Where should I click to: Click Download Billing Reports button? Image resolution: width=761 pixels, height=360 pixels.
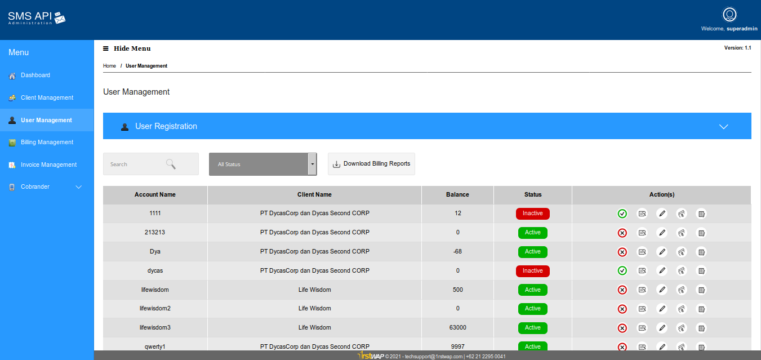371,164
